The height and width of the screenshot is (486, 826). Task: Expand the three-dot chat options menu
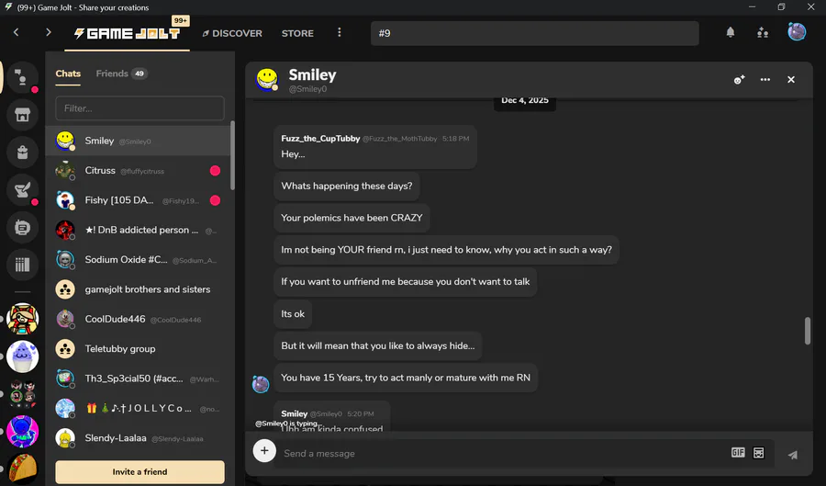pos(765,80)
